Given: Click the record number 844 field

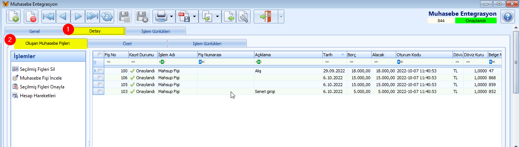Looking at the screenshot, I should (x=441, y=21).
